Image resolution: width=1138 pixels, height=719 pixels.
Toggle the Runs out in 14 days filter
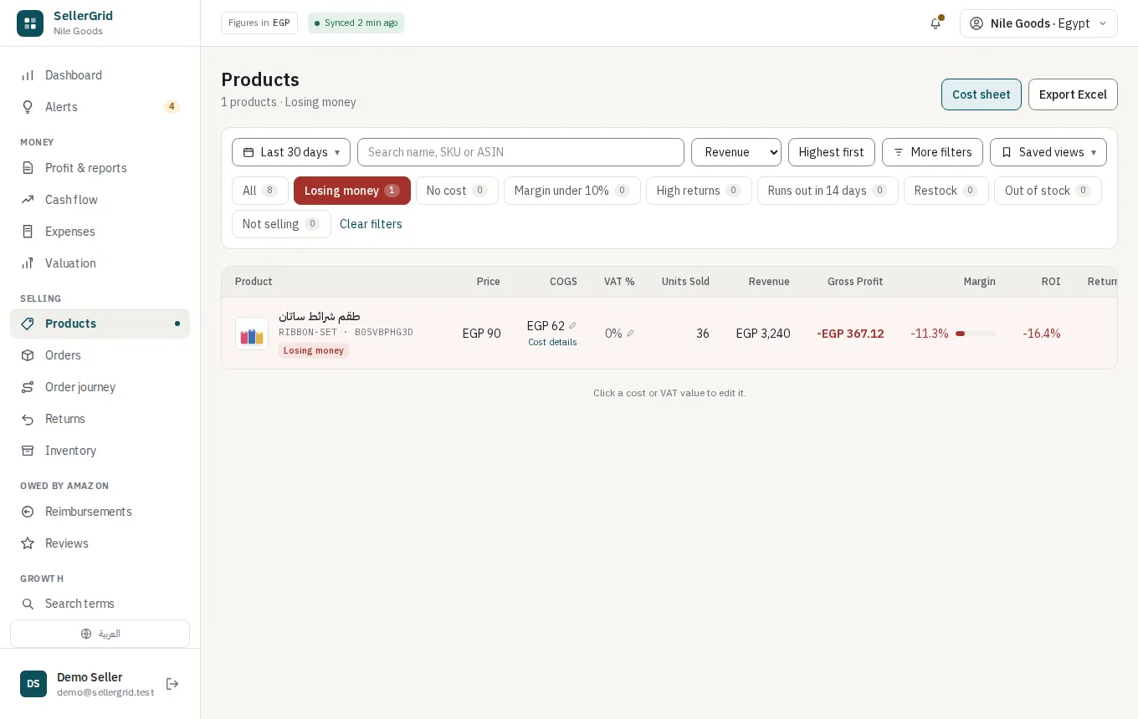point(828,191)
